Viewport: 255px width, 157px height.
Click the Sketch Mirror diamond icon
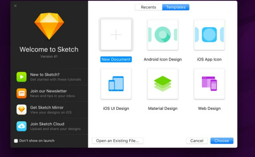22,110
